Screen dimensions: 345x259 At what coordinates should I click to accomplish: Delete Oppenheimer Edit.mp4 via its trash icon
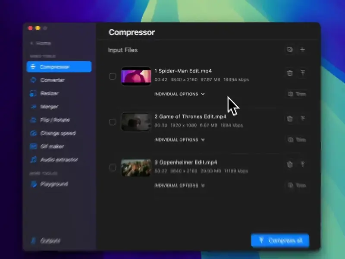click(290, 164)
